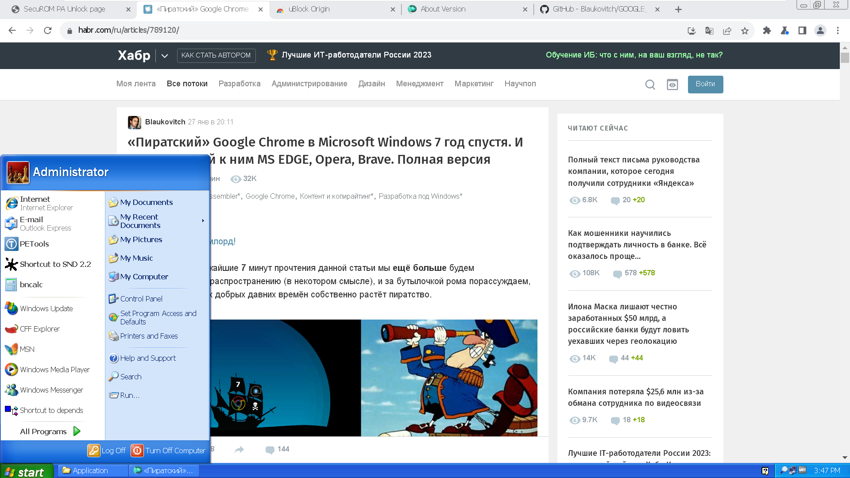Open sidebar article about Яндекс letter
Screen dimensions: 850x478
point(634,171)
